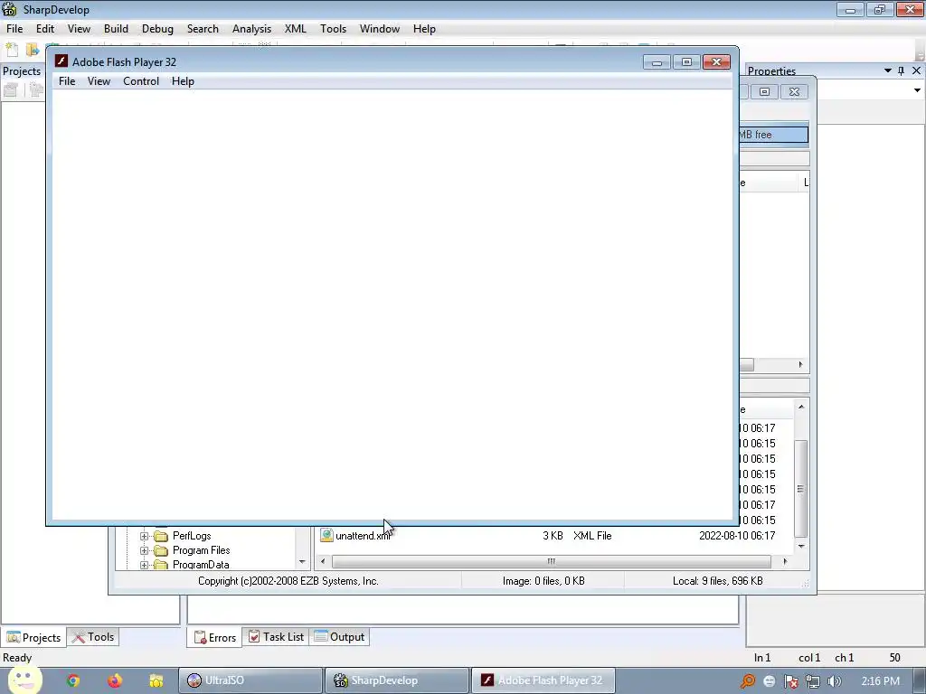This screenshot has width=926, height=694.
Task: Click Adobe Flash Player 32 taskbar button
Action: pyautogui.click(x=543, y=681)
